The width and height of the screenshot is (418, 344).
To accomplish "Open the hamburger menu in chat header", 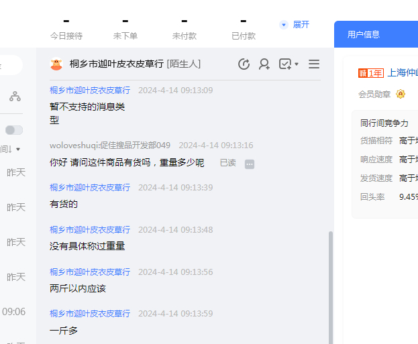I will point(314,64).
